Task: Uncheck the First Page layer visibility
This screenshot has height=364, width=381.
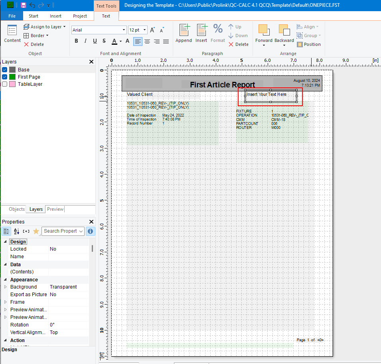Action: point(4,77)
